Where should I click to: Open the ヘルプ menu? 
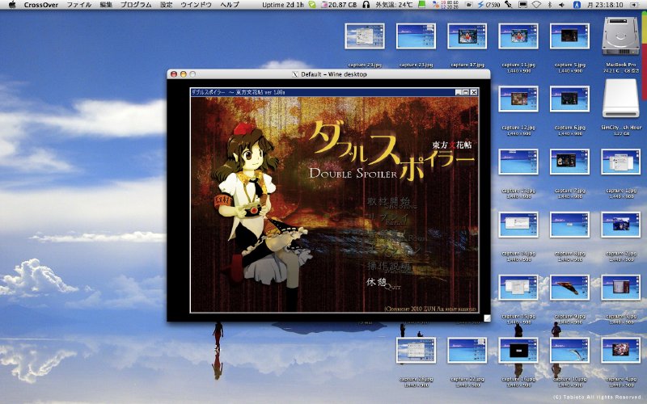pos(230,5)
